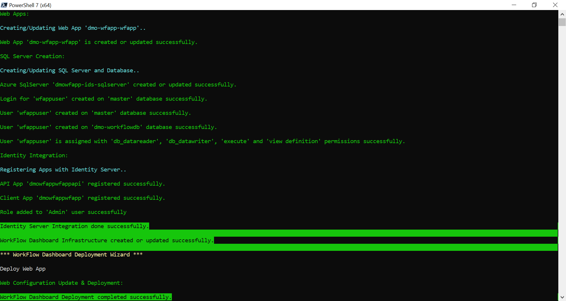This screenshot has width=566, height=301.
Task: Click 'Registering Apps with Identity Server..' line
Action: 63,170
